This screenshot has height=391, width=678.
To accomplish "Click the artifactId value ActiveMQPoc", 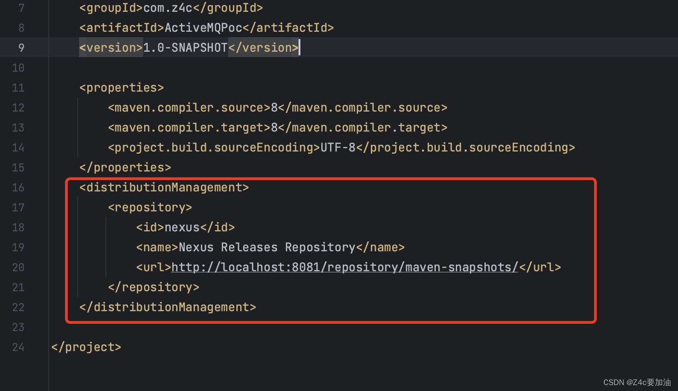I will pos(204,28).
